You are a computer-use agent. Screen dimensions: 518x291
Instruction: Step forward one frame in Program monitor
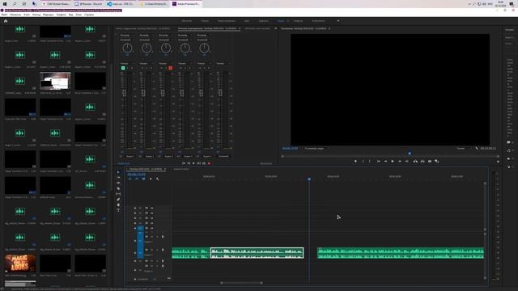[x=400, y=162]
